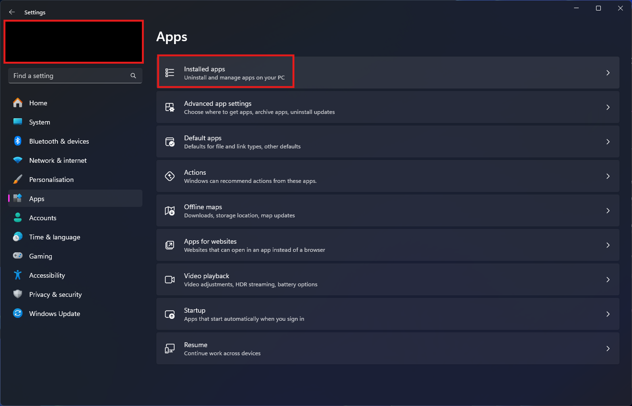Maximize the Settings window
This screenshot has width=632, height=406.
(x=598, y=8)
